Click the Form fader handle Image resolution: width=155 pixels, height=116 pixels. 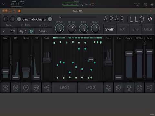pos(108,63)
